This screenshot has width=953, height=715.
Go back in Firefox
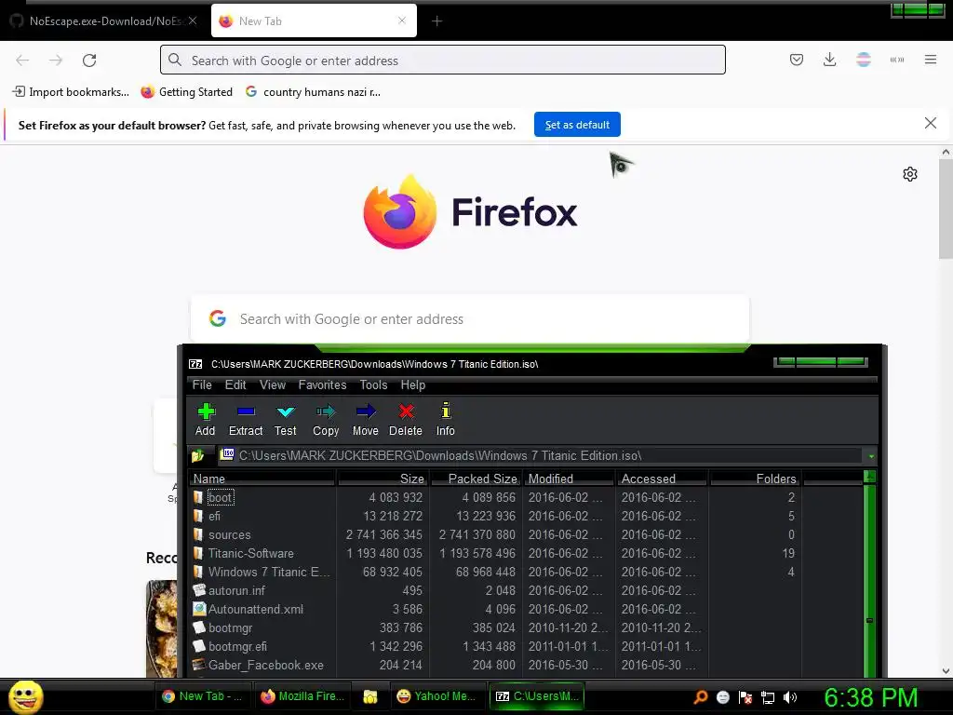click(22, 61)
